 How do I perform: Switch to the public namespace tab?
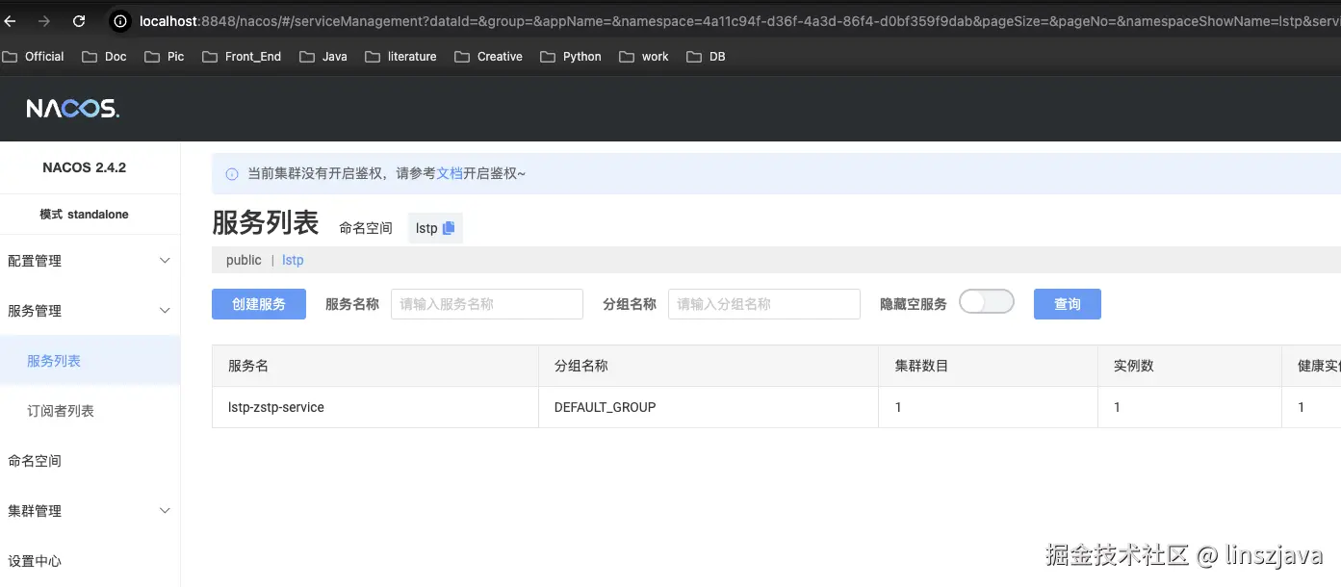pyautogui.click(x=244, y=260)
